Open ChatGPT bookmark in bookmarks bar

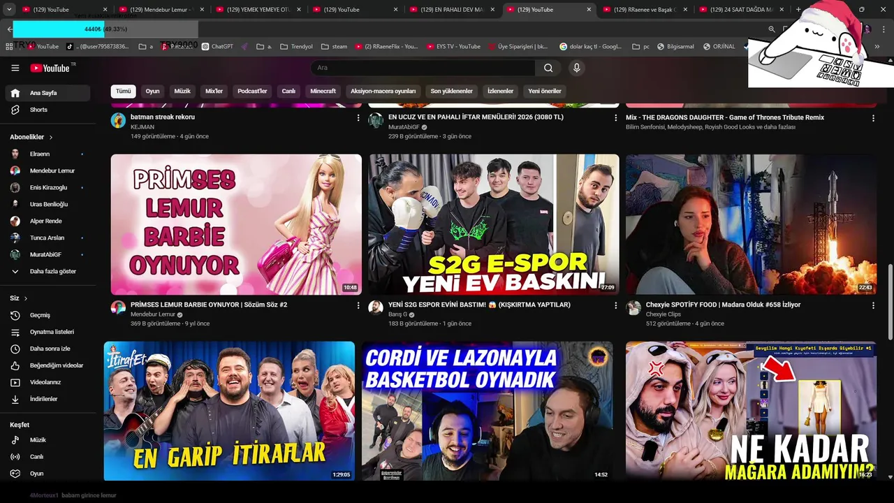(x=217, y=47)
